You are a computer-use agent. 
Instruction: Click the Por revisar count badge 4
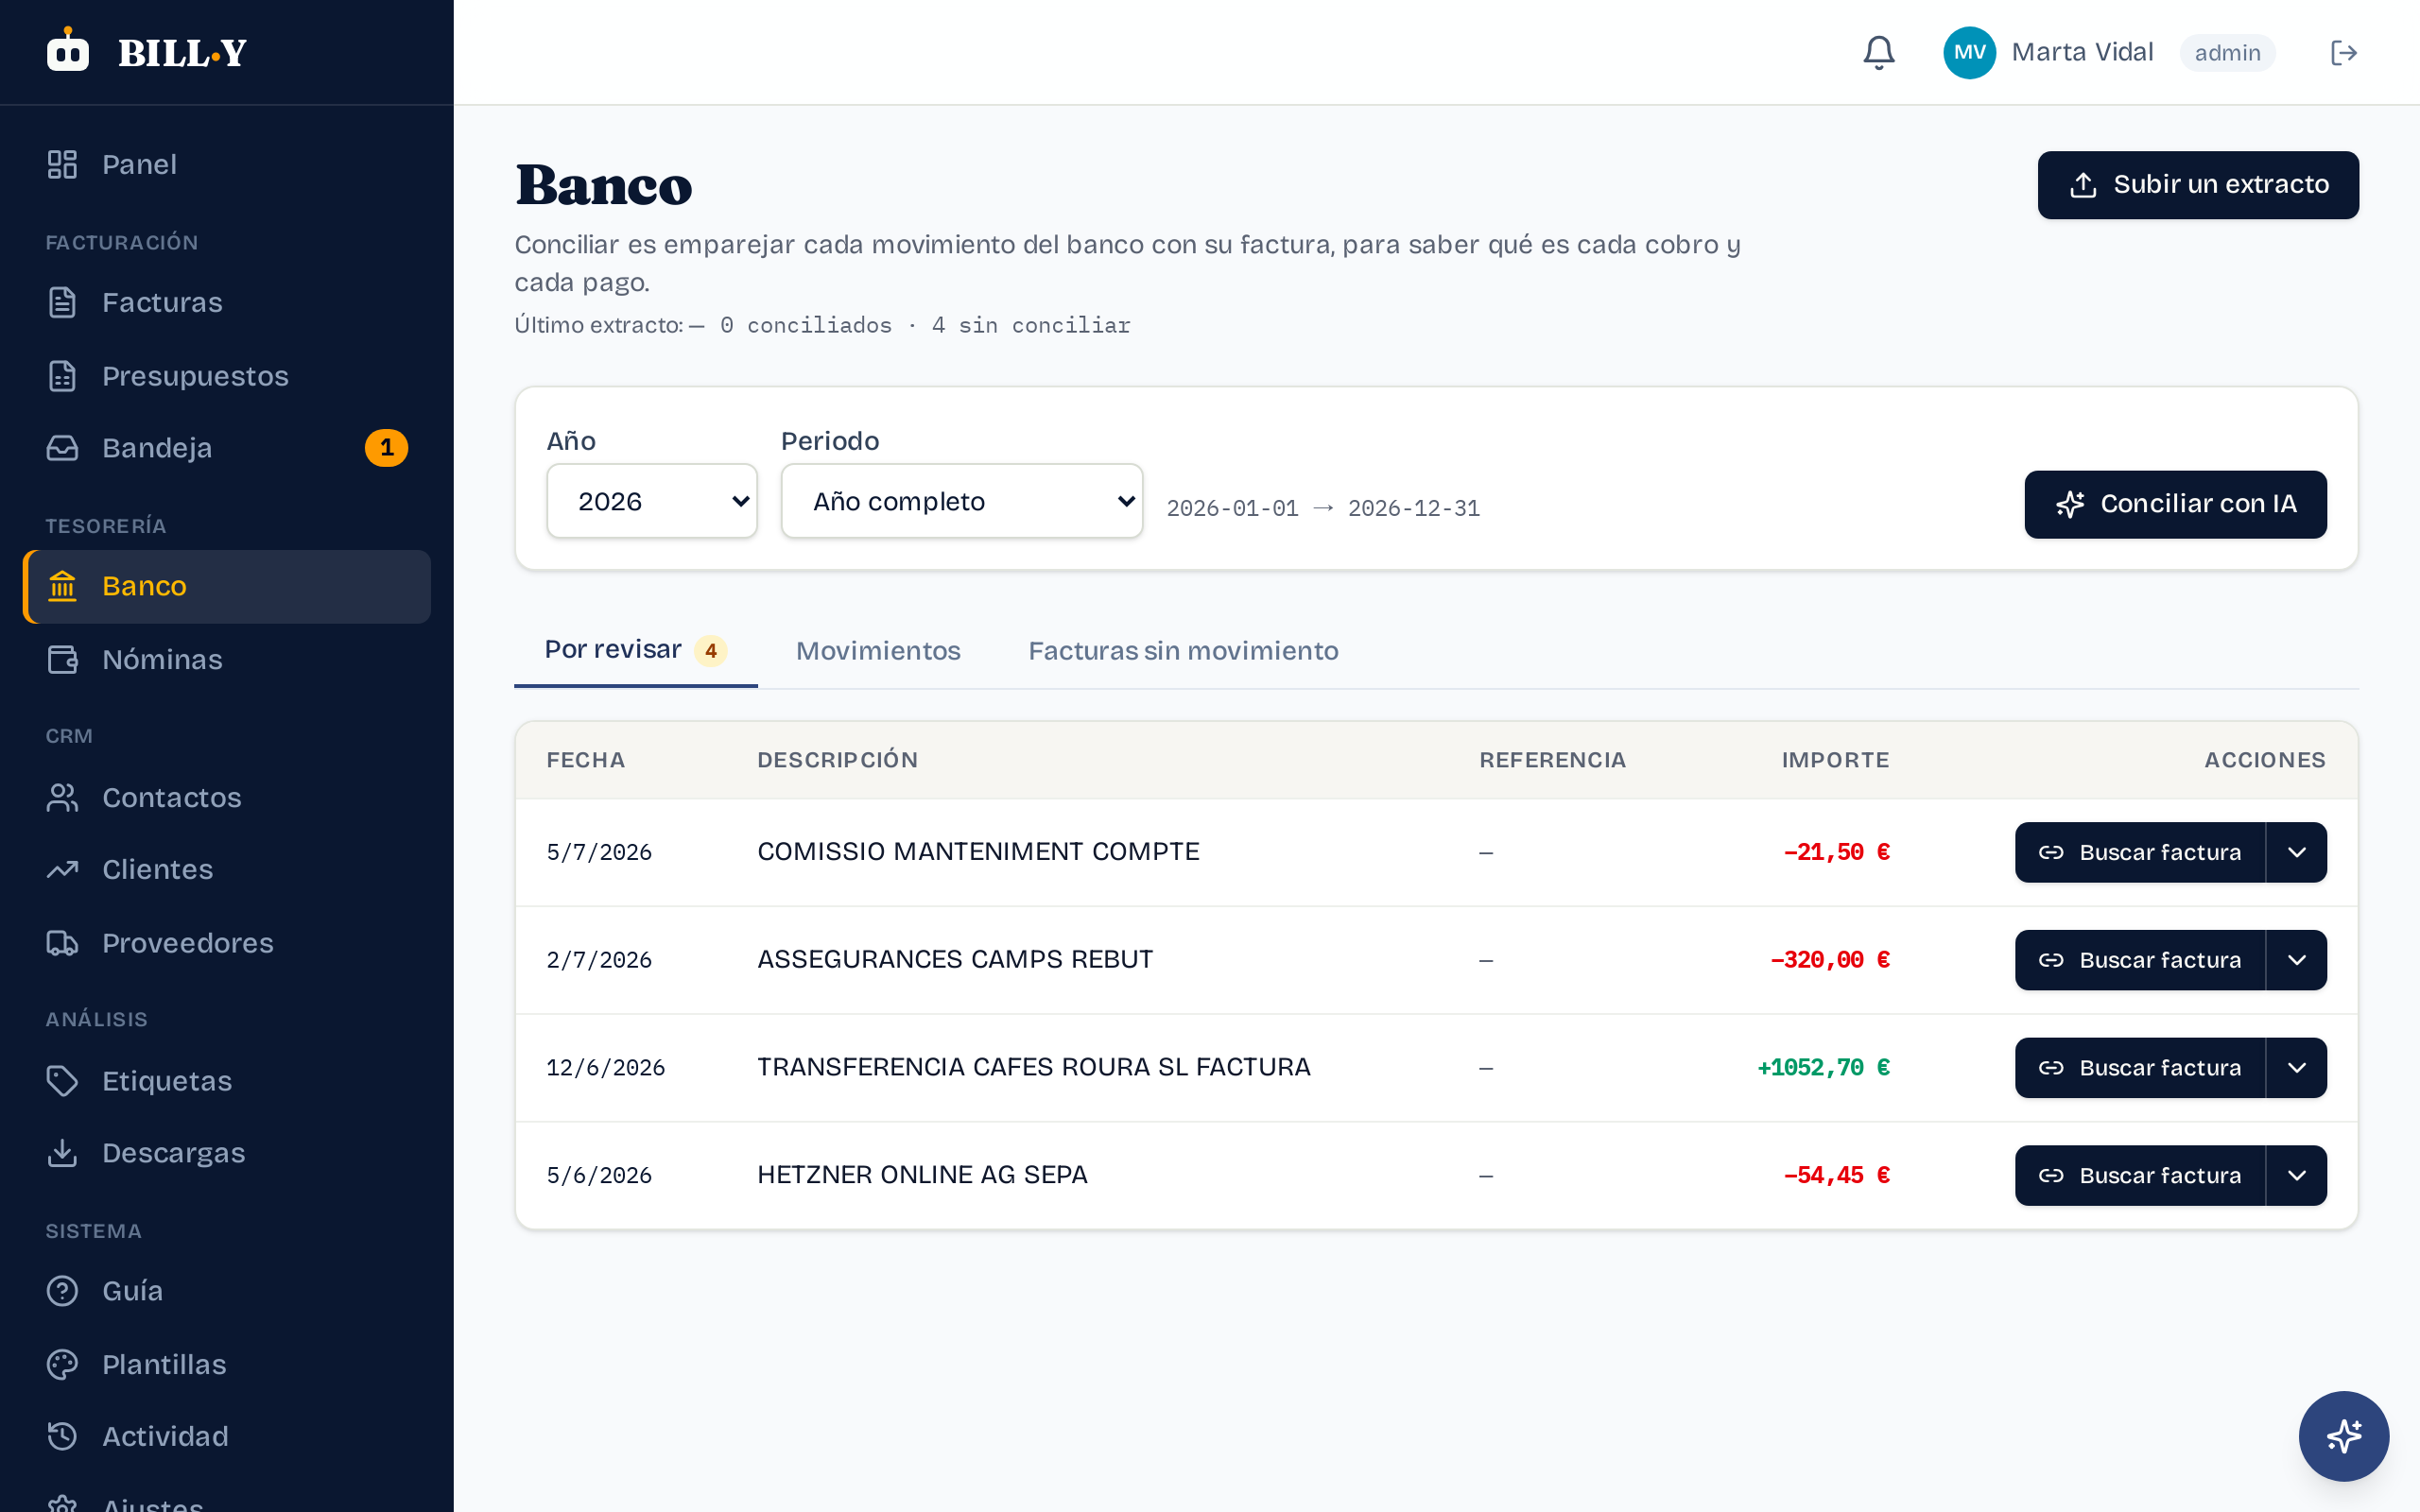click(710, 651)
